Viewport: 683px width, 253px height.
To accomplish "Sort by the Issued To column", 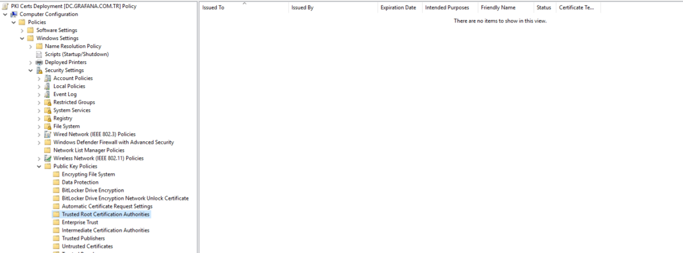I will pyautogui.click(x=243, y=7).
